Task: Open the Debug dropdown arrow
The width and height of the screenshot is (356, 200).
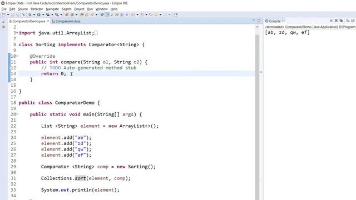Action: tap(34, 15)
